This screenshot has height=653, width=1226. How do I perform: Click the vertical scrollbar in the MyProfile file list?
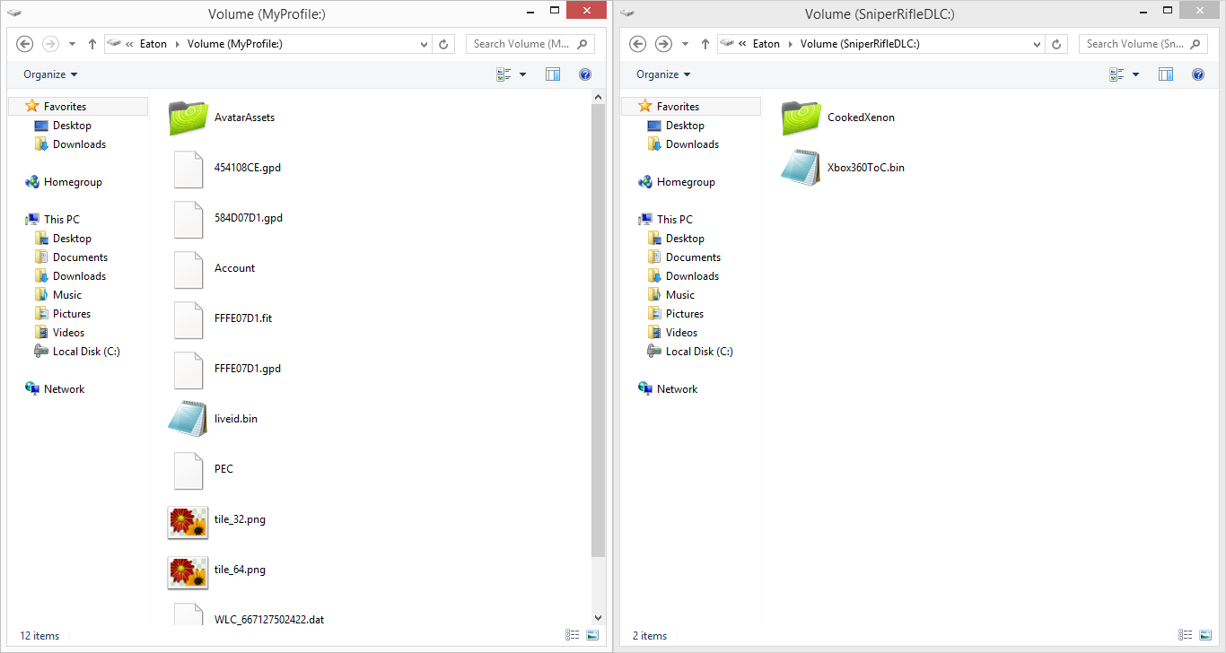tap(599, 359)
